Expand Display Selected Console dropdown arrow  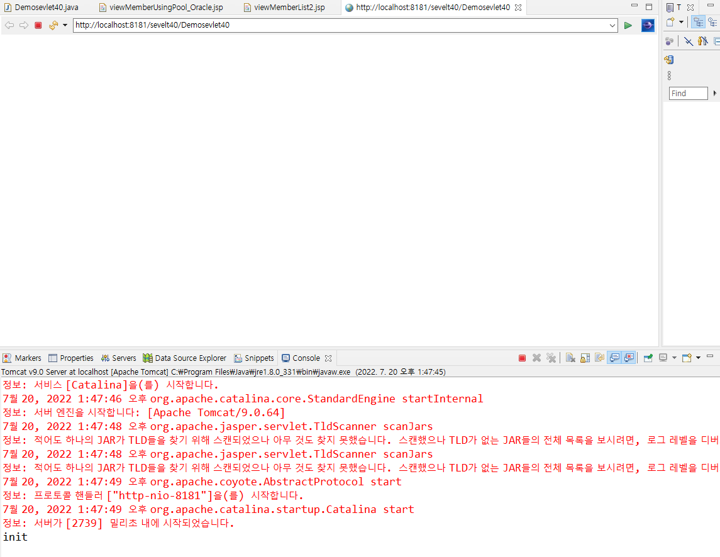[674, 358]
